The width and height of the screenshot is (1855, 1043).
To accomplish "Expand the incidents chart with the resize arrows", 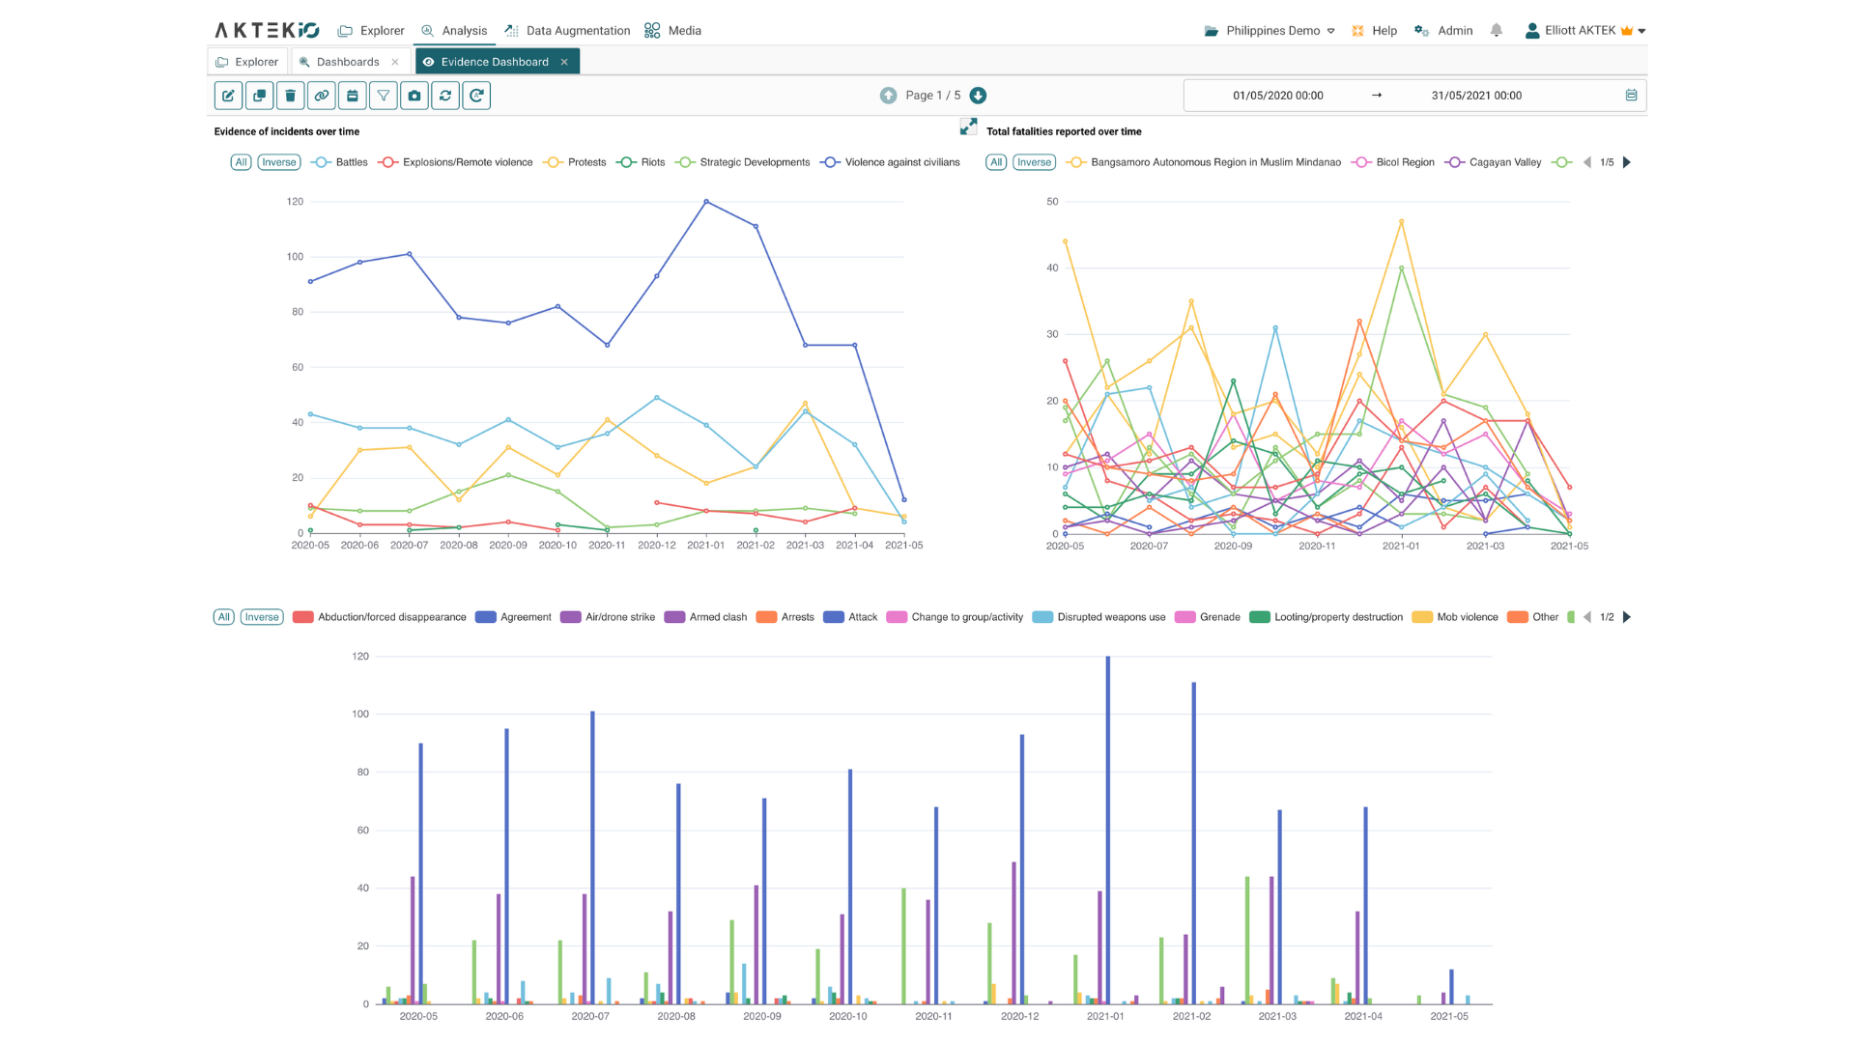I will point(969,126).
